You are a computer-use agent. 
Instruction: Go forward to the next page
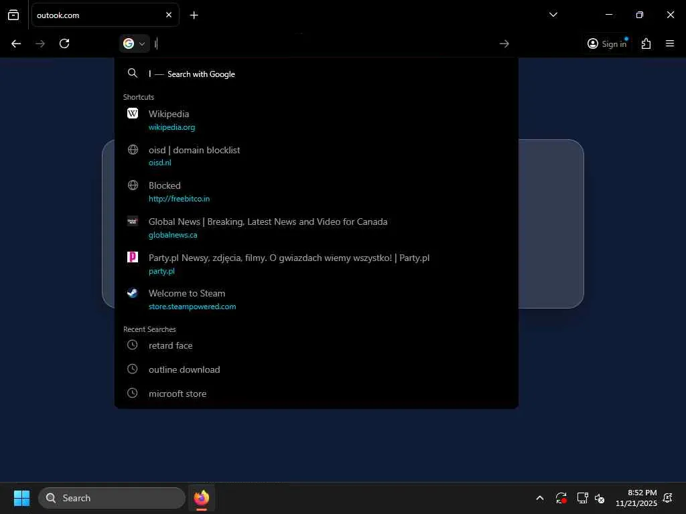tap(40, 44)
